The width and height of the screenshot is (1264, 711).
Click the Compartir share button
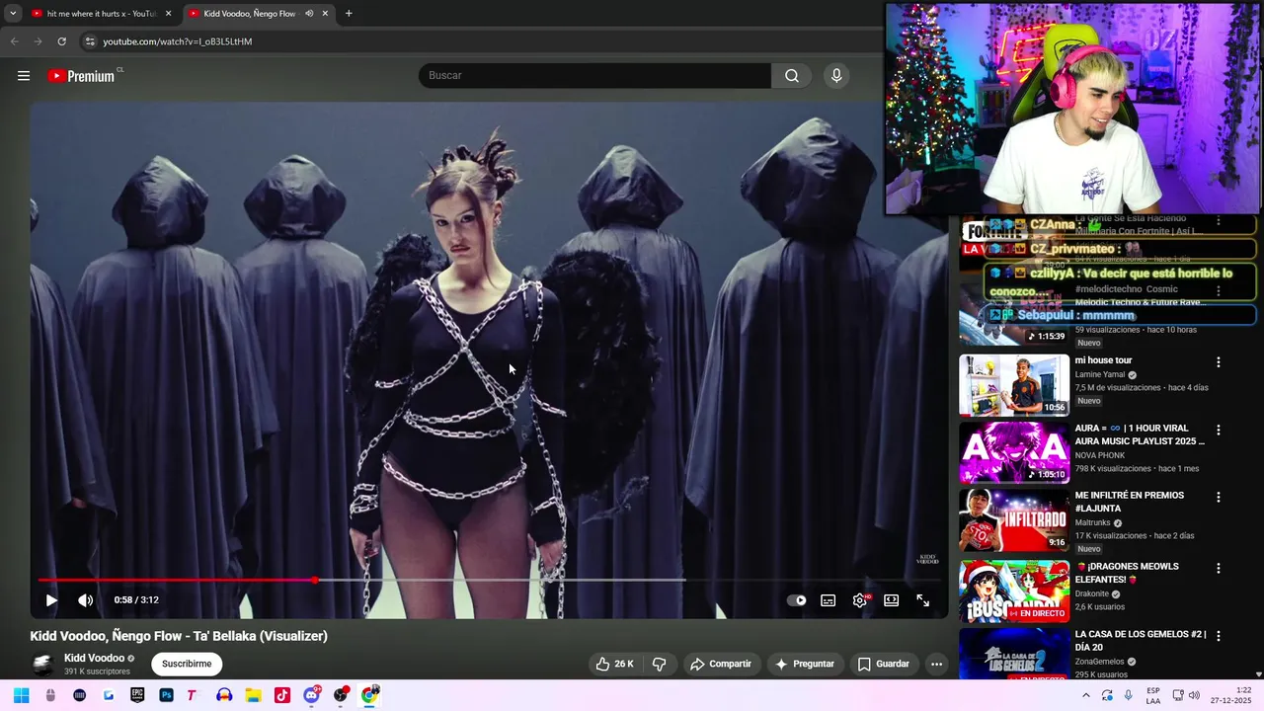click(x=721, y=664)
